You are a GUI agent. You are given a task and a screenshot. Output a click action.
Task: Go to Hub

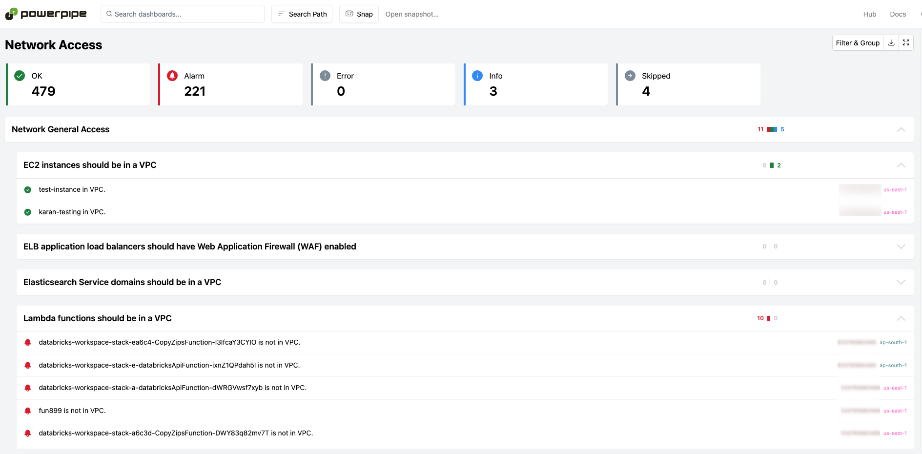pos(870,14)
